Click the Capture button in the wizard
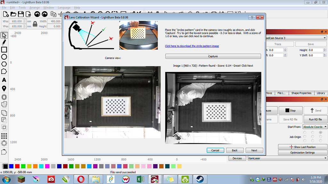Screen dimensions: 328x184 coord(213,56)
